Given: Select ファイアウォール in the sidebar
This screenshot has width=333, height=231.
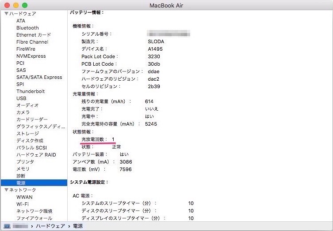Looking at the screenshot, I should 34,218.
